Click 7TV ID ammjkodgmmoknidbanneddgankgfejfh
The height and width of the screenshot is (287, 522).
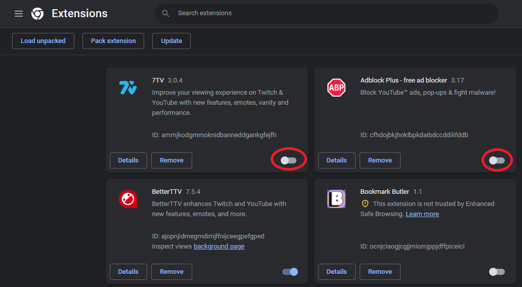[x=214, y=135]
